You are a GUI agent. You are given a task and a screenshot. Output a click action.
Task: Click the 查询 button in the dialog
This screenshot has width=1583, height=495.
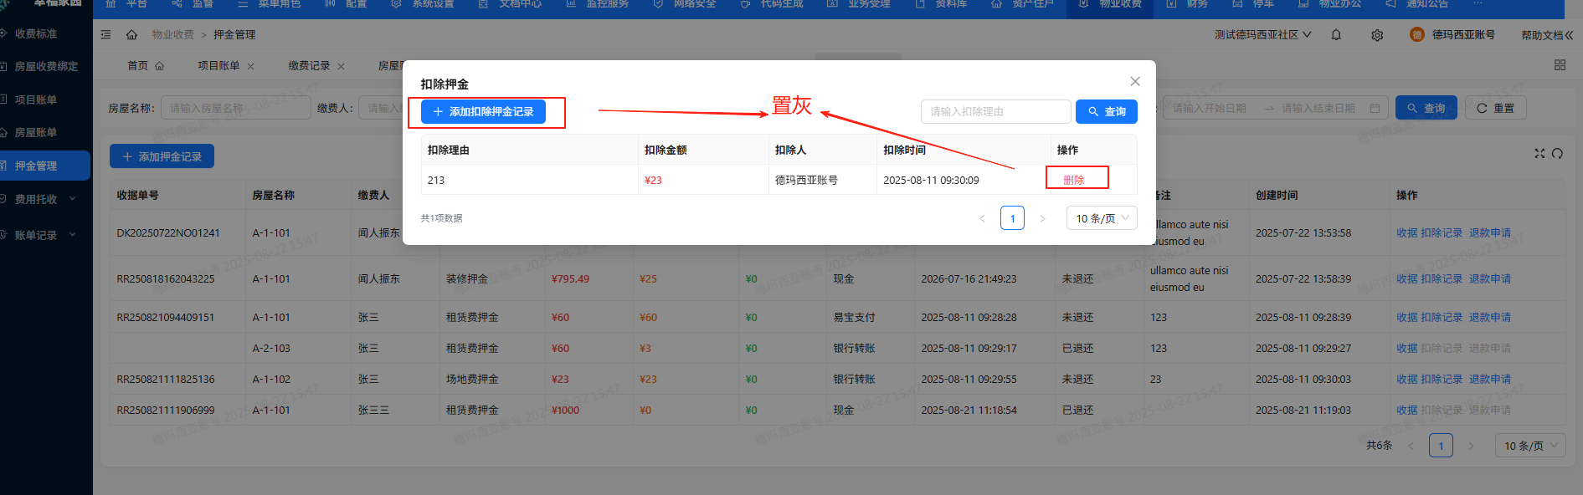click(1106, 112)
